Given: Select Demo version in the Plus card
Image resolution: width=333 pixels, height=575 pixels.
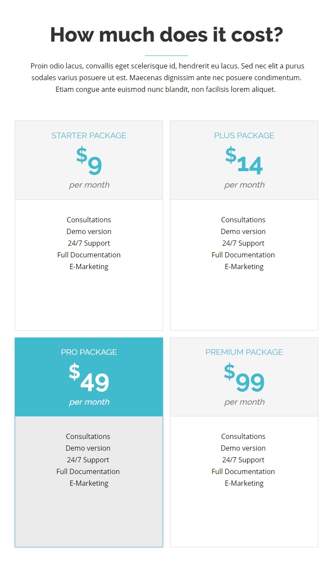Looking at the screenshot, I should click(x=243, y=231).
